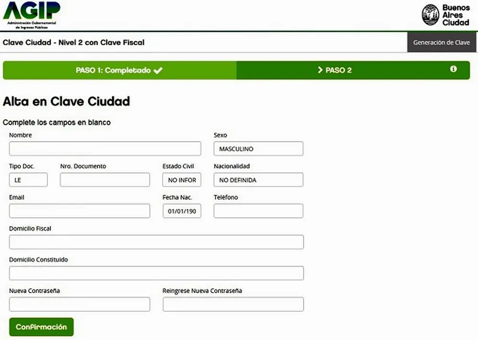Viewport: 478px width, 340px height.
Task: Switch to the PASO 2 step tab
Action: point(353,70)
